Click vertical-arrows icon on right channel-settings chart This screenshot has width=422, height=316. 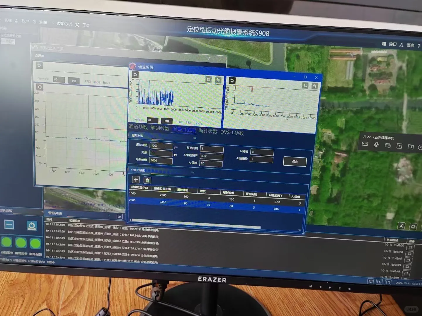click(x=305, y=85)
